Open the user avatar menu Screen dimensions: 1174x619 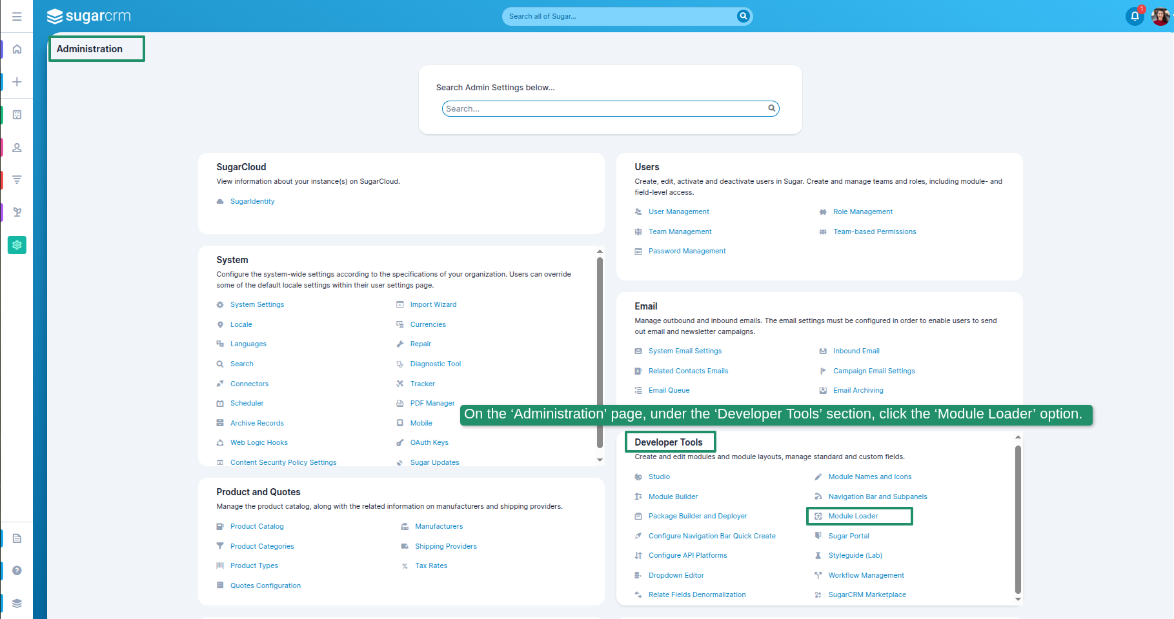(x=1160, y=16)
